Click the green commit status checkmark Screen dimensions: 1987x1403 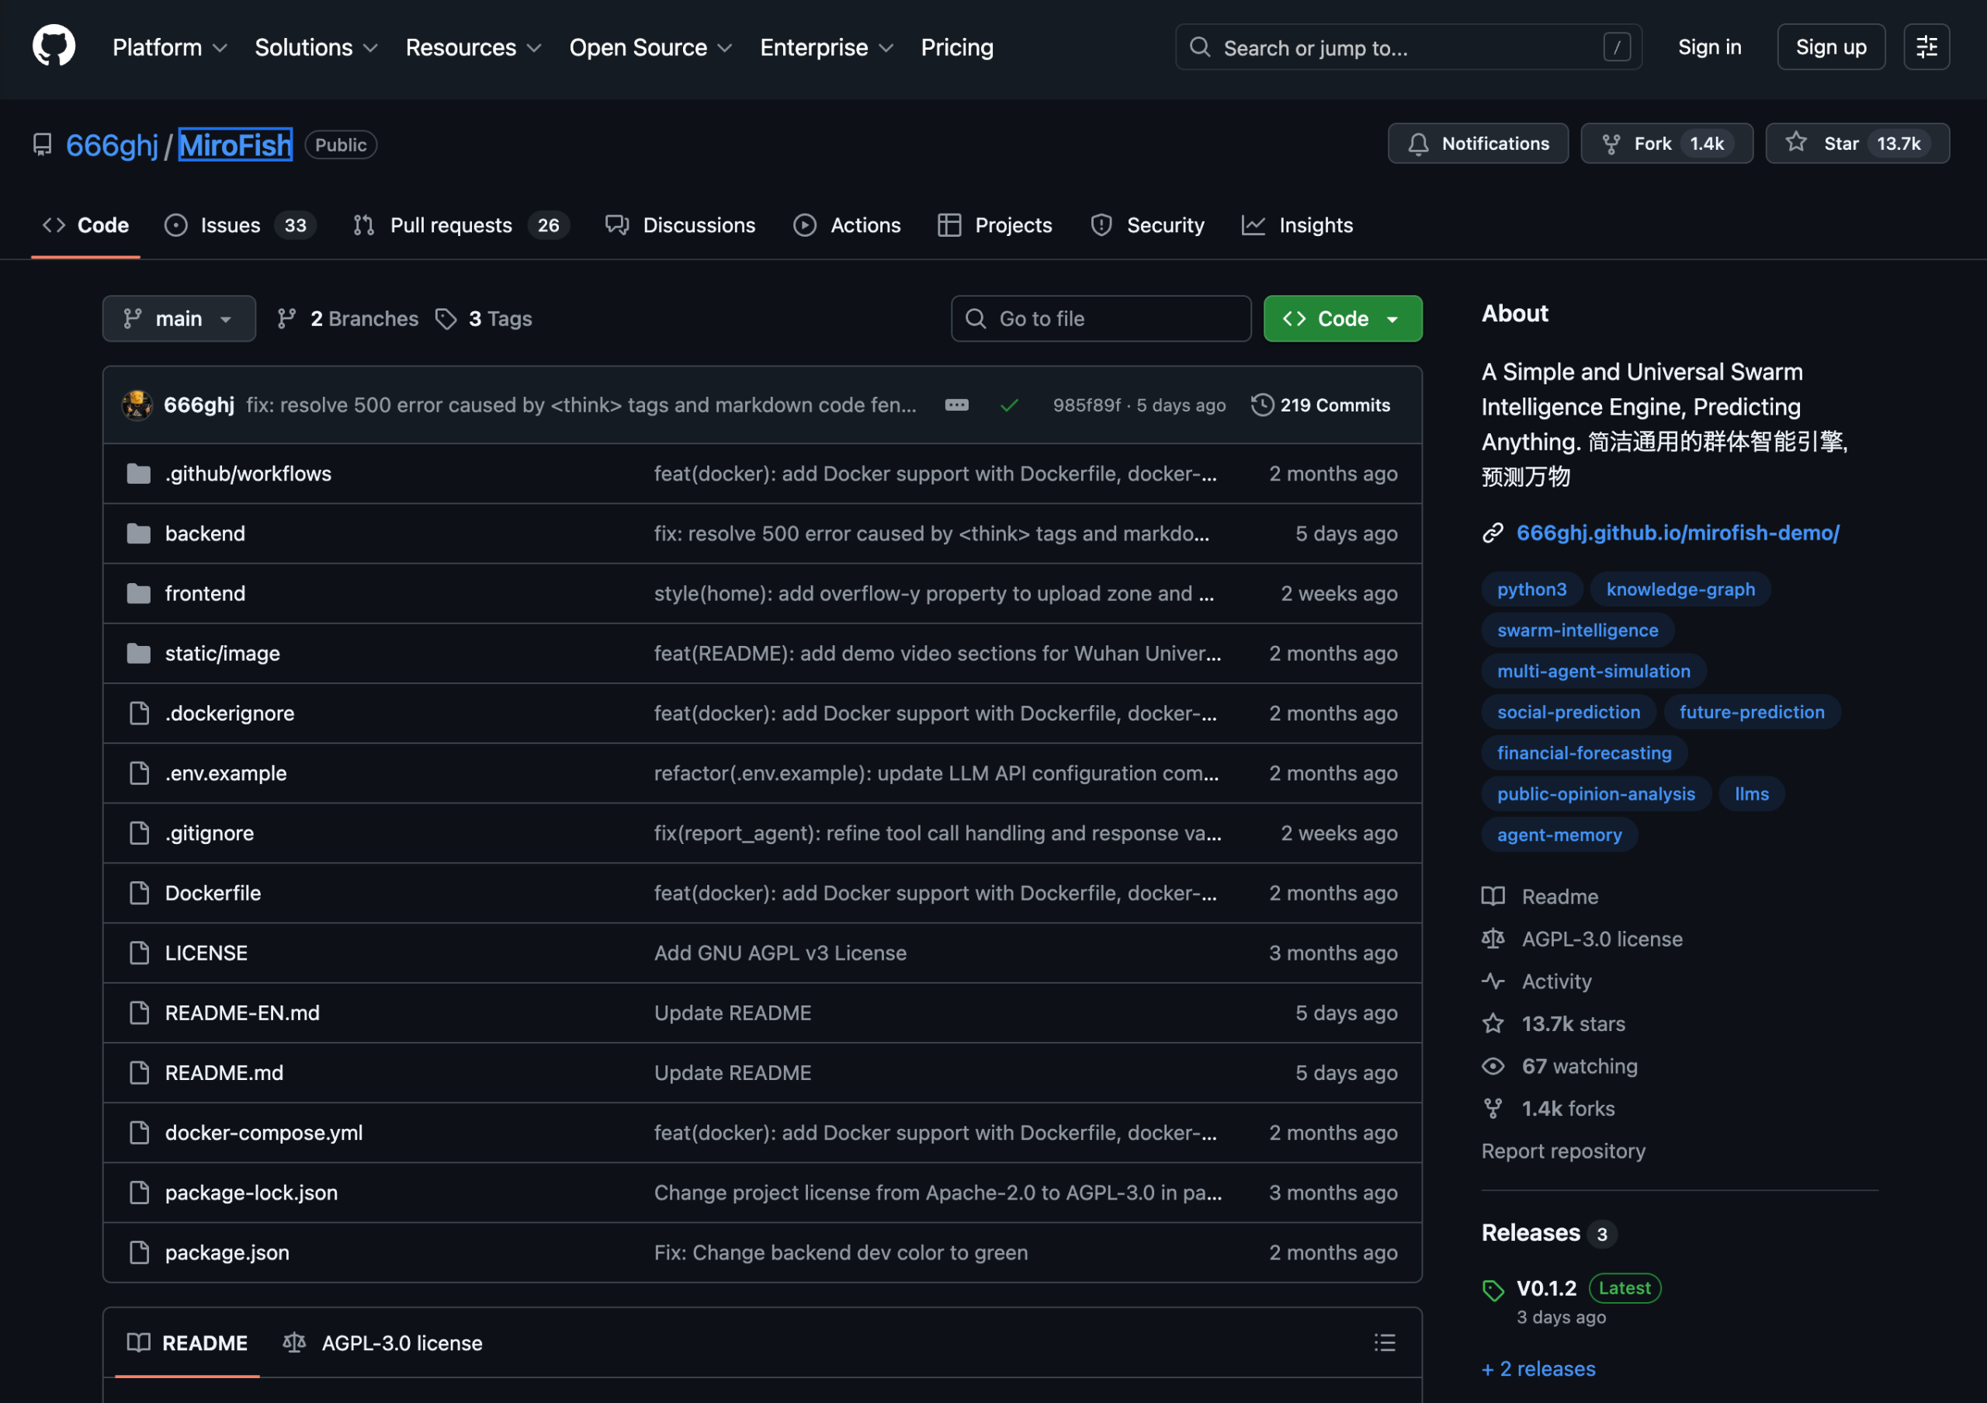(1008, 405)
